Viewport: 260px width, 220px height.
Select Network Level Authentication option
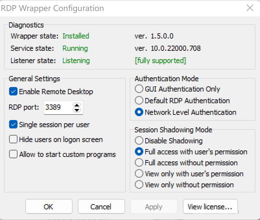point(139,112)
